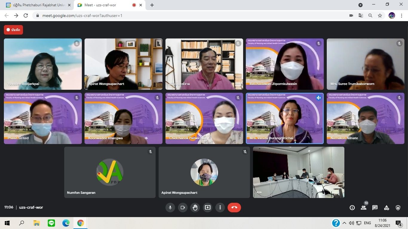The image size is (408, 229).
Task: Open the three-dot more options menu
Action: [x=220, y=208]
